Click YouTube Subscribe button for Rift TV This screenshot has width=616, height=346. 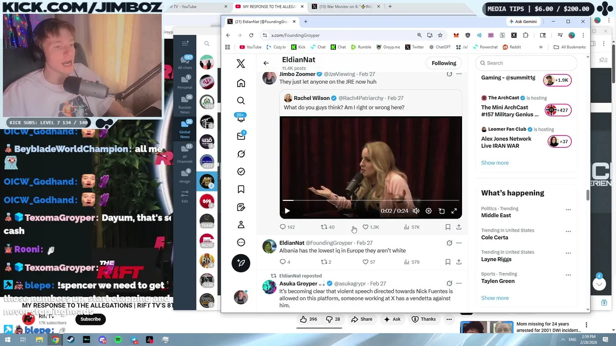point(90,319)
